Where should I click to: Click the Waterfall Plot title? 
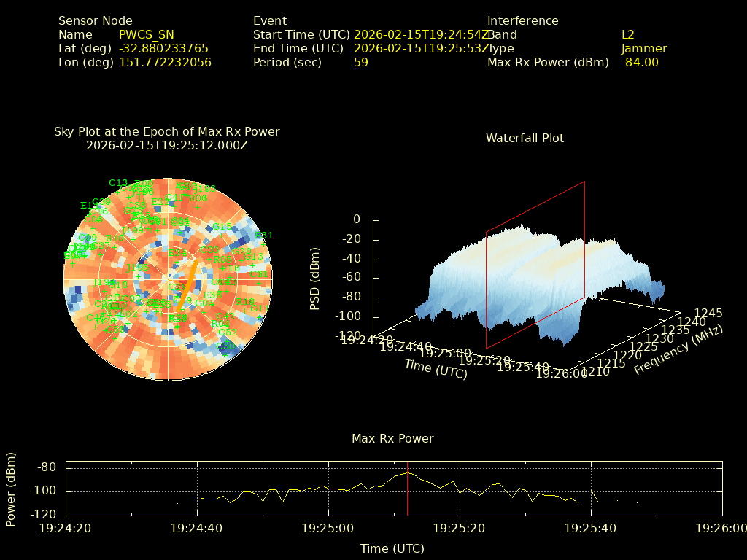[525, 138]
